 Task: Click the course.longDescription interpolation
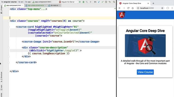49,53
